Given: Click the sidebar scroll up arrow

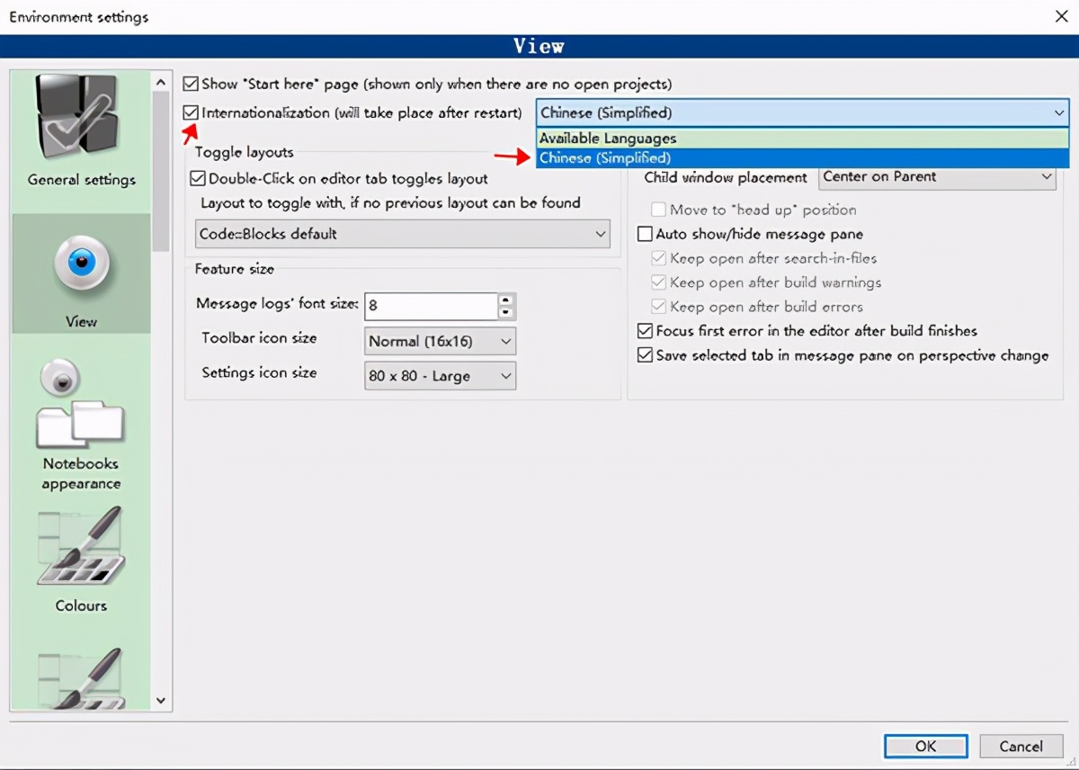Looking at the screenshot, I should click(x=161, y=83).
